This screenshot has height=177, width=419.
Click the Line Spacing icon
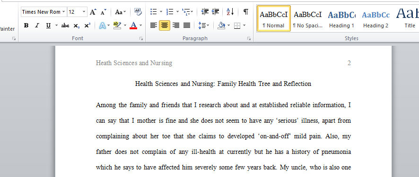pyautogui.click(x=202, y=25)
